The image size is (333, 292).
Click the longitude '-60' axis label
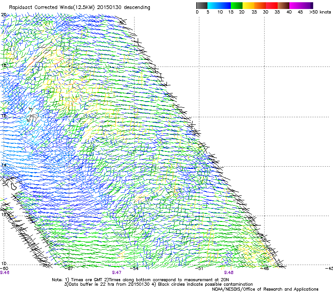(4, 269)
